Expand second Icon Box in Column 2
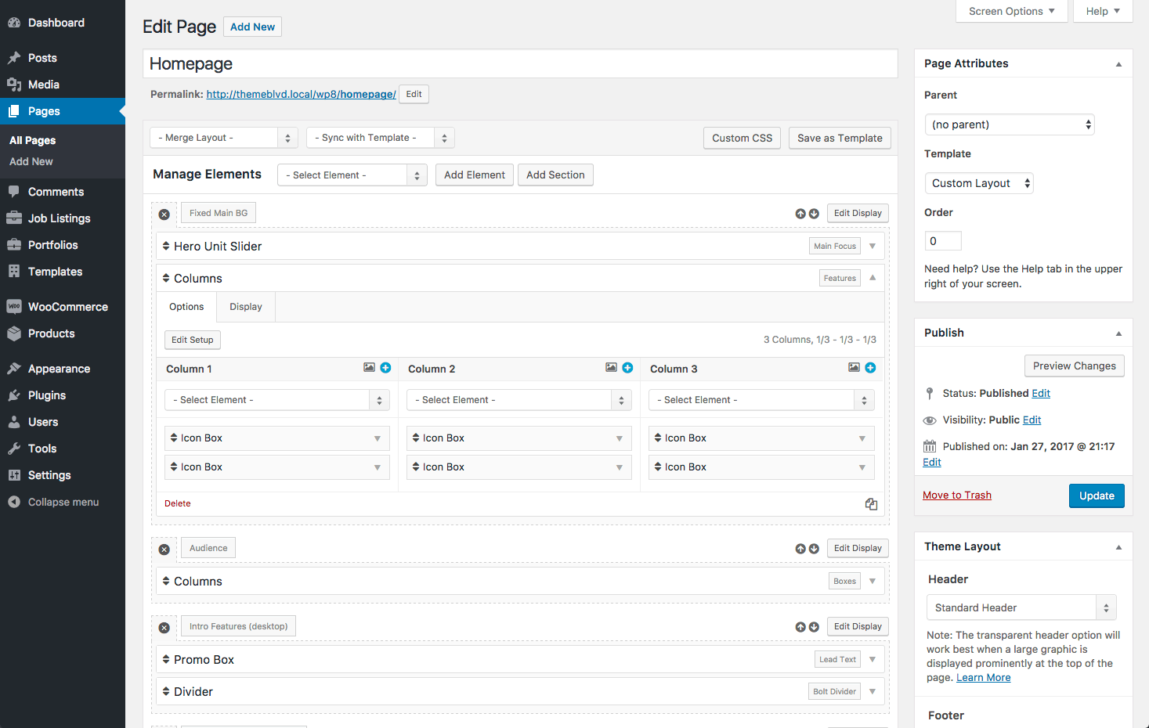Screen dimensions: 1149x728 coord(620,467)
